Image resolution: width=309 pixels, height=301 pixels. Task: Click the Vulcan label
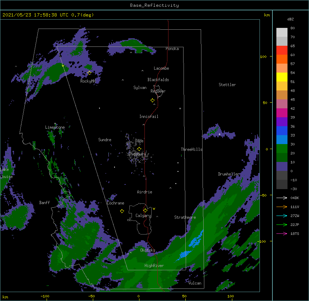point(195,283)
